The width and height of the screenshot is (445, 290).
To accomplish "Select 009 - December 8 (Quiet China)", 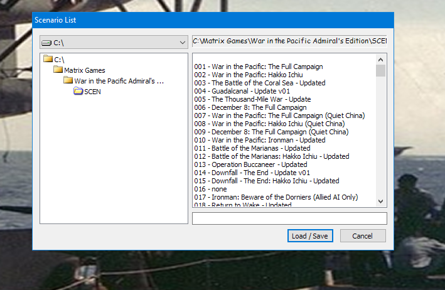I will pos(271,132).
